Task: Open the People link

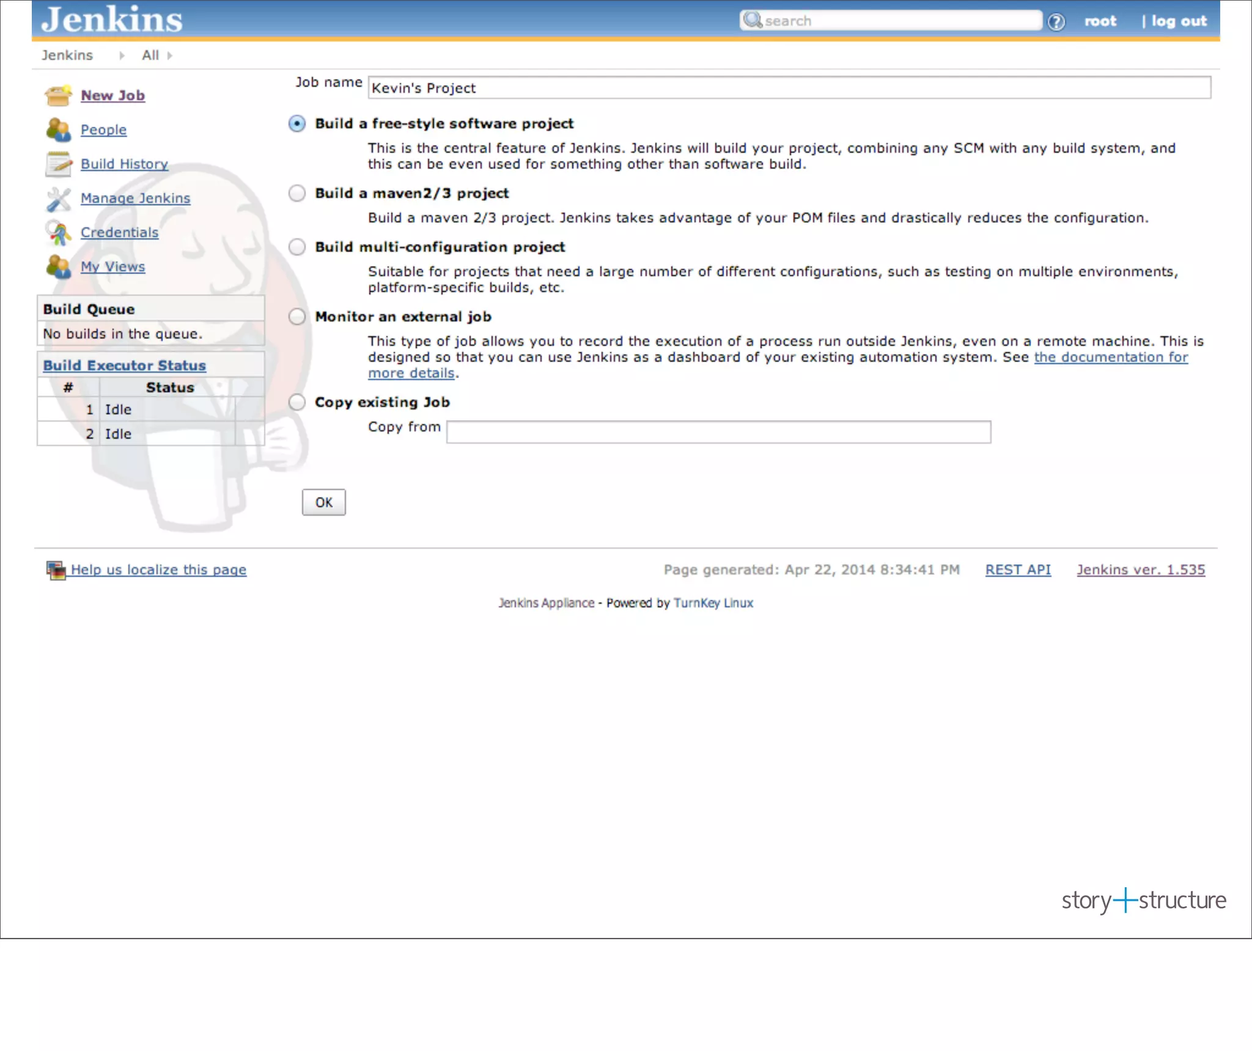Action: coord(104,130)
